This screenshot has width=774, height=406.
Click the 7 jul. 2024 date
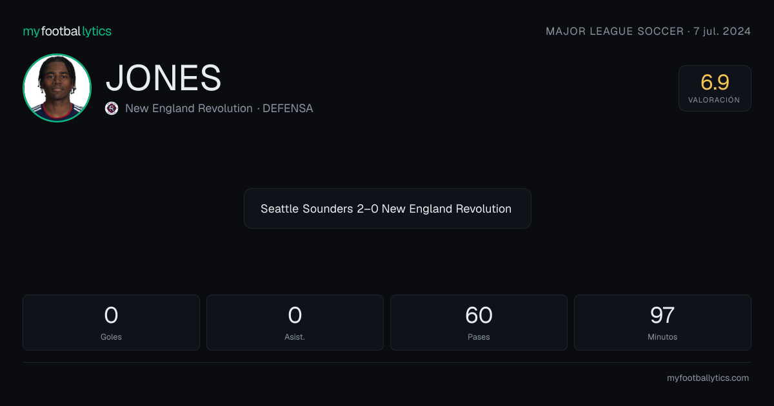(x=722, y=31)
